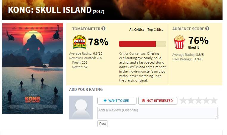Viewport: 227px width, 135px height.
Task: Rate the movie five stars
Action: [214, 101]
